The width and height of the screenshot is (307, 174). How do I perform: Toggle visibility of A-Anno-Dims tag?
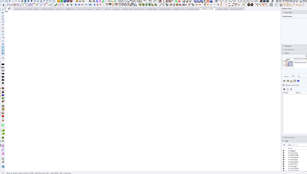tap(283, 153)
